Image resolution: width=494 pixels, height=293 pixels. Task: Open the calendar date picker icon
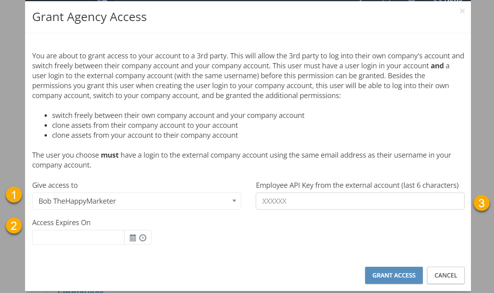point(133,238)
